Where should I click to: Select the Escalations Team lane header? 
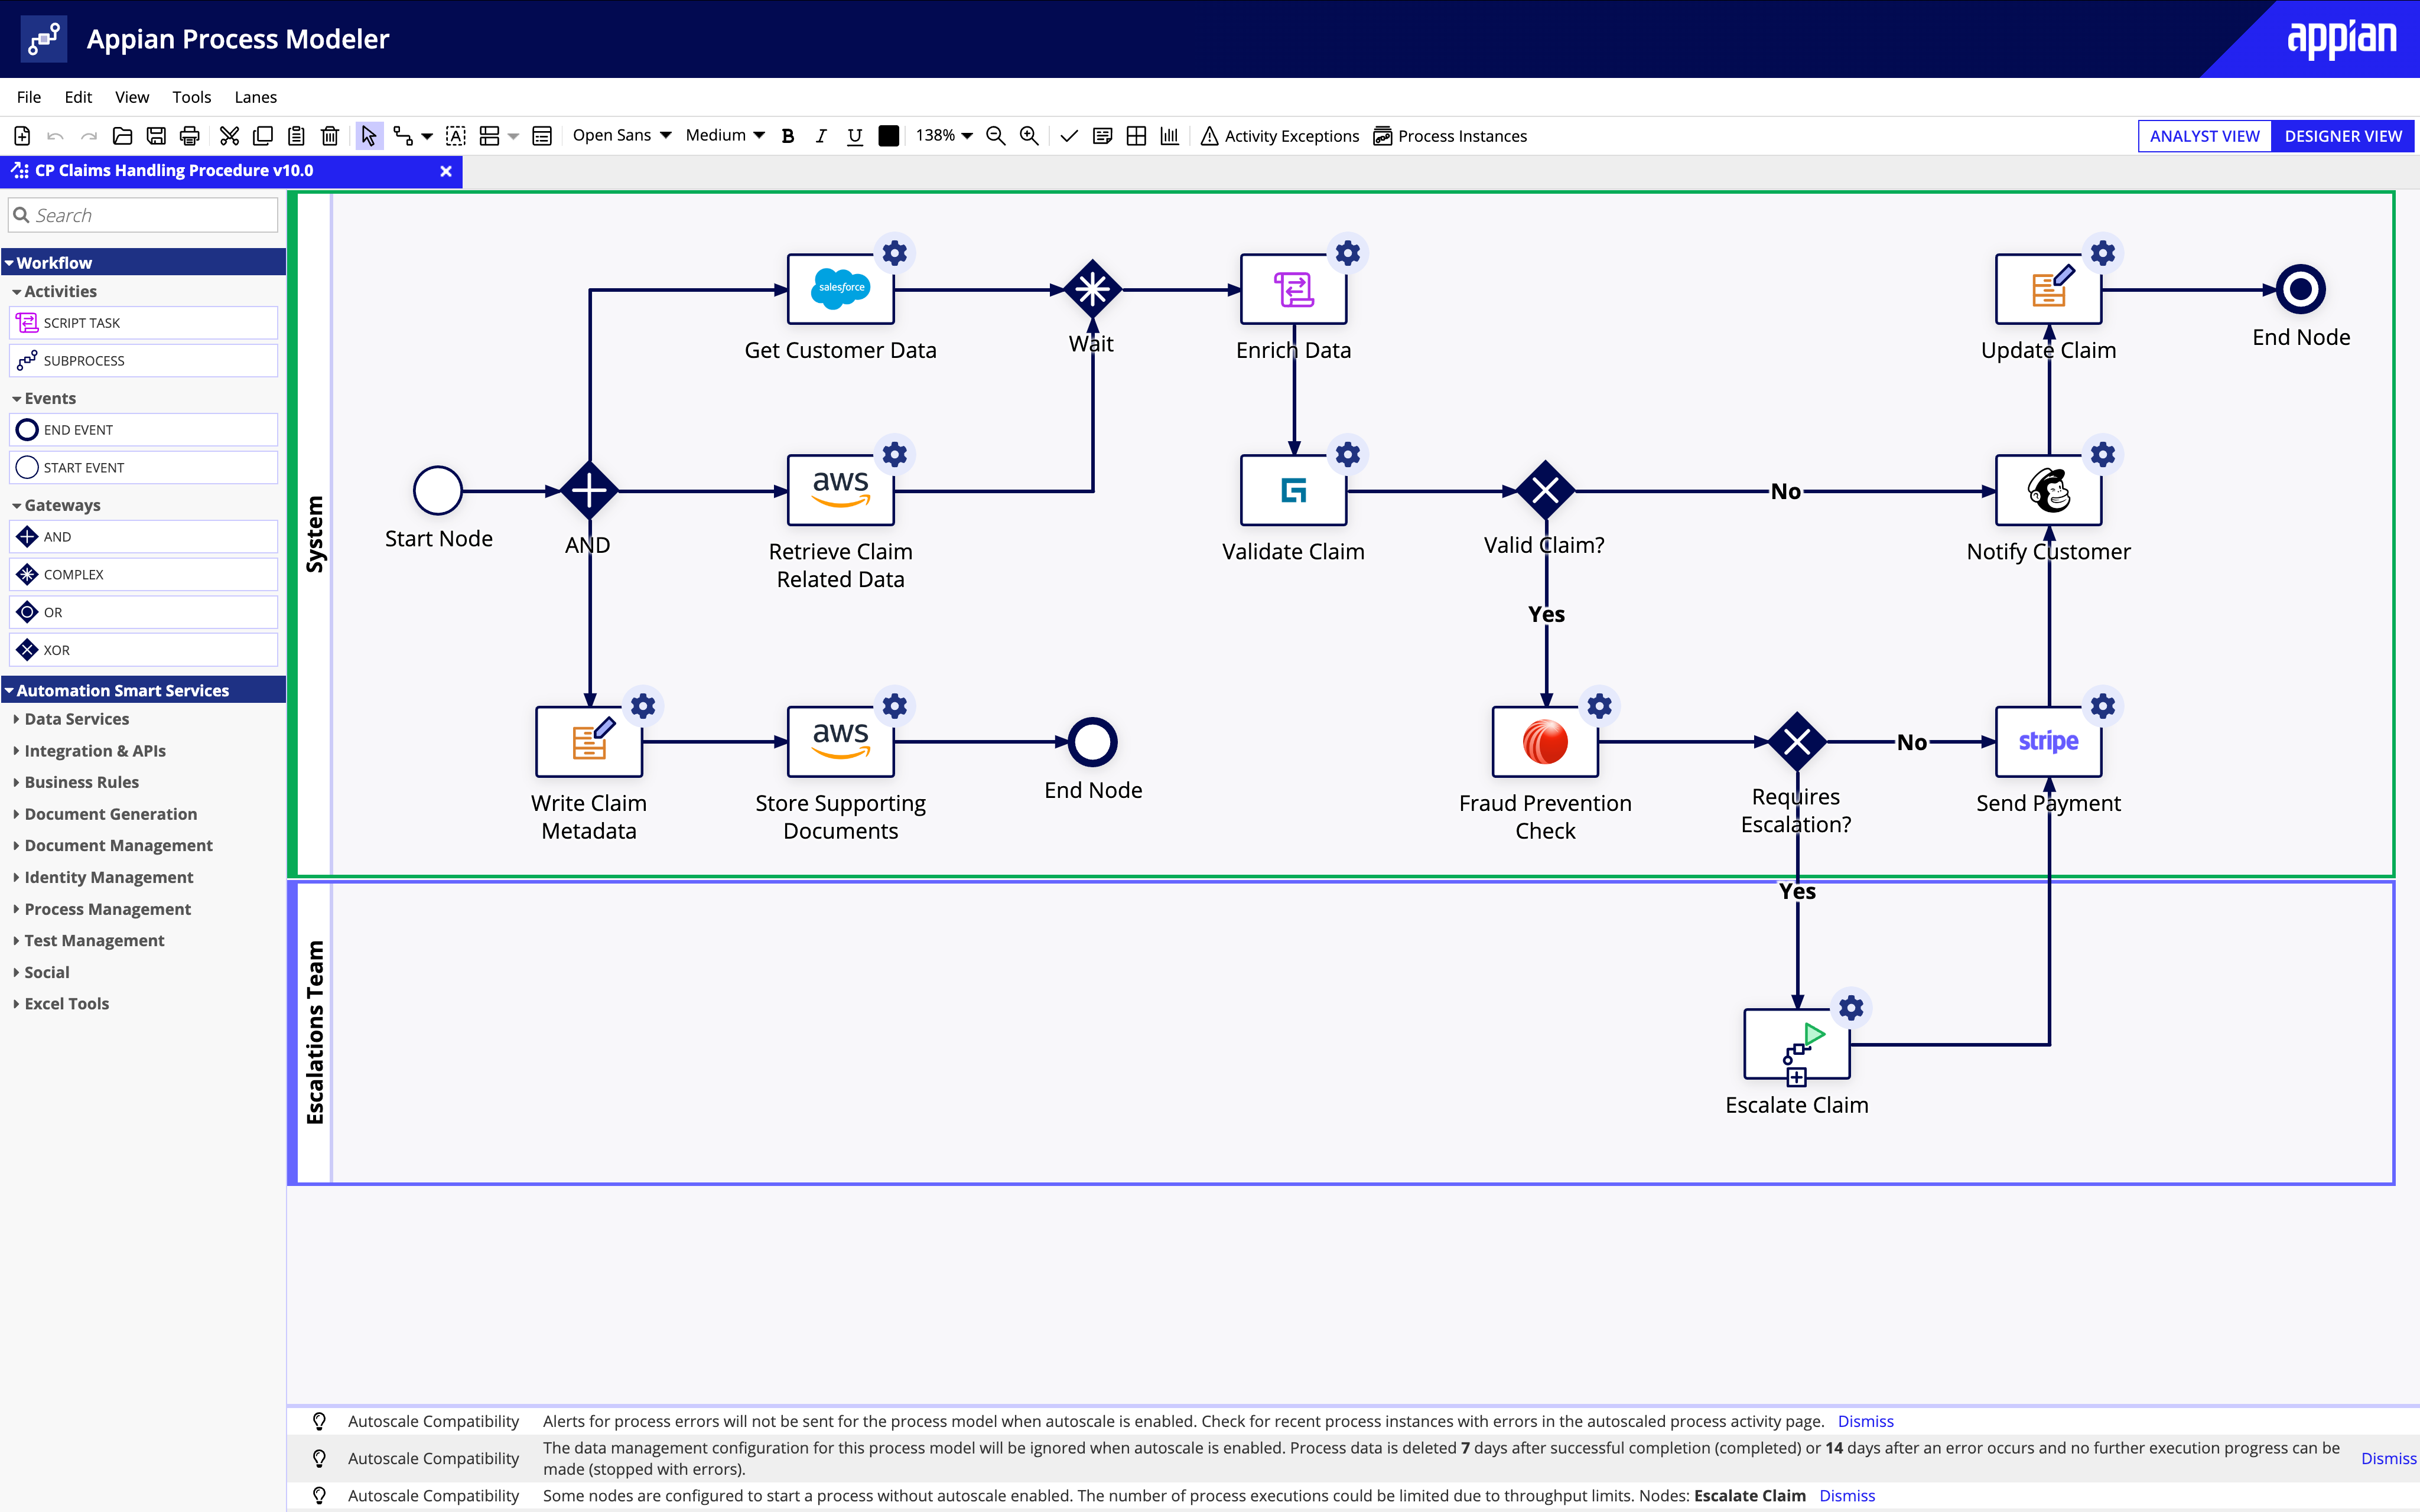[315, 1032]
